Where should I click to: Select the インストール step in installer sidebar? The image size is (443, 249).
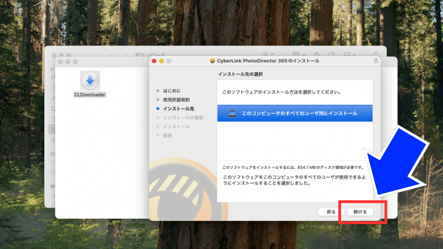click(176, 127)
